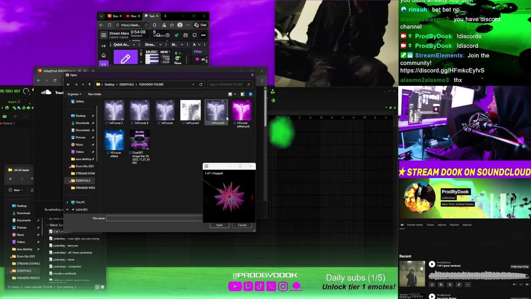Choose the blue 101cover edited image
531x299 pixels.
coord(114,144)
